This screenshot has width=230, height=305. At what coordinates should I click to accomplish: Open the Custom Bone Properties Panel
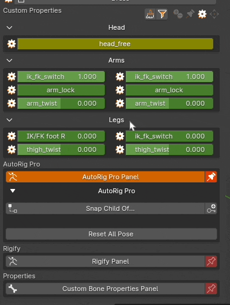105,289
